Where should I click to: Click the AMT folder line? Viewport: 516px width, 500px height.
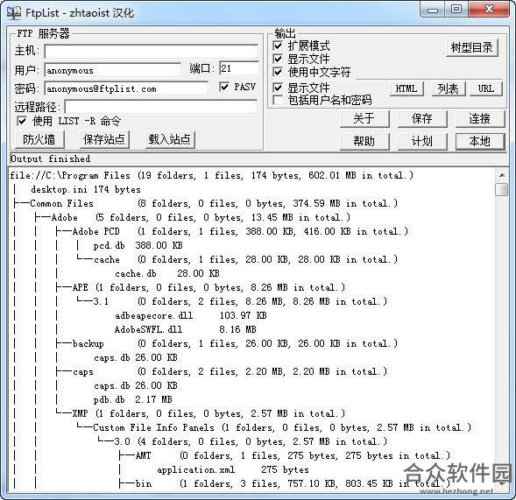coord(293,455)
